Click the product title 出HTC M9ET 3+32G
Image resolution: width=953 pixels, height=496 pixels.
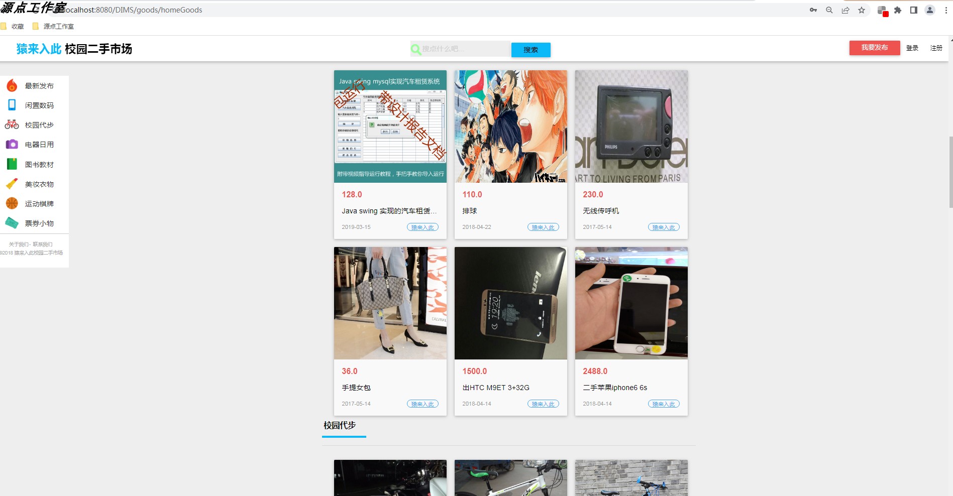click(496, 388)
